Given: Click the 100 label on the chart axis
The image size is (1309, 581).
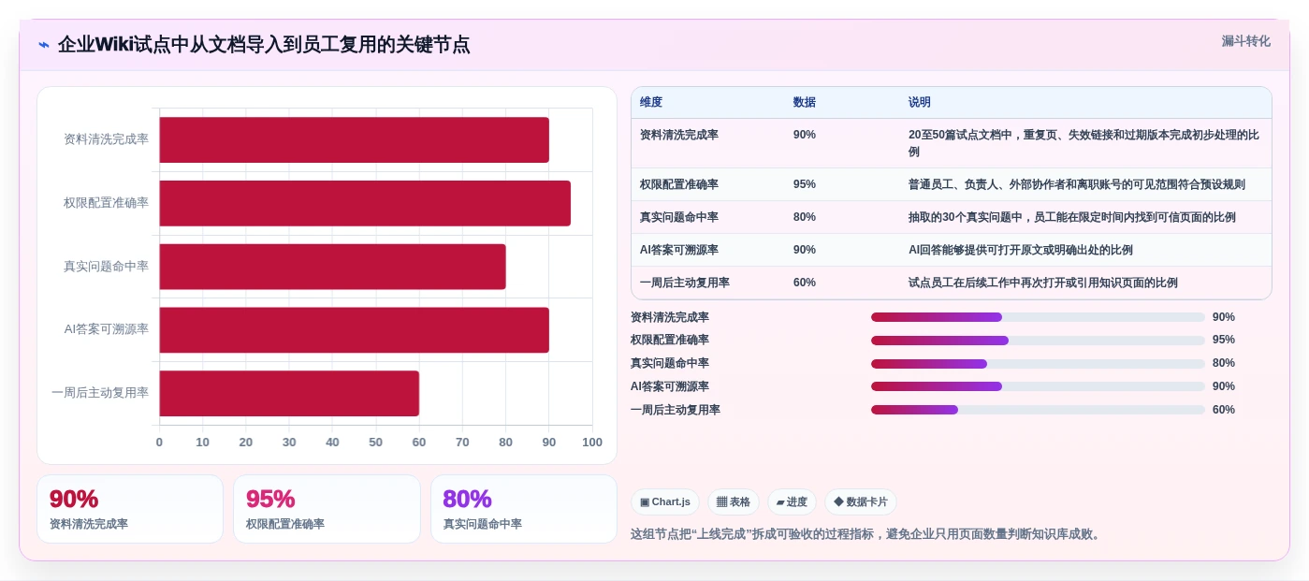Looking at the screenshot, I should click(592, 443).
